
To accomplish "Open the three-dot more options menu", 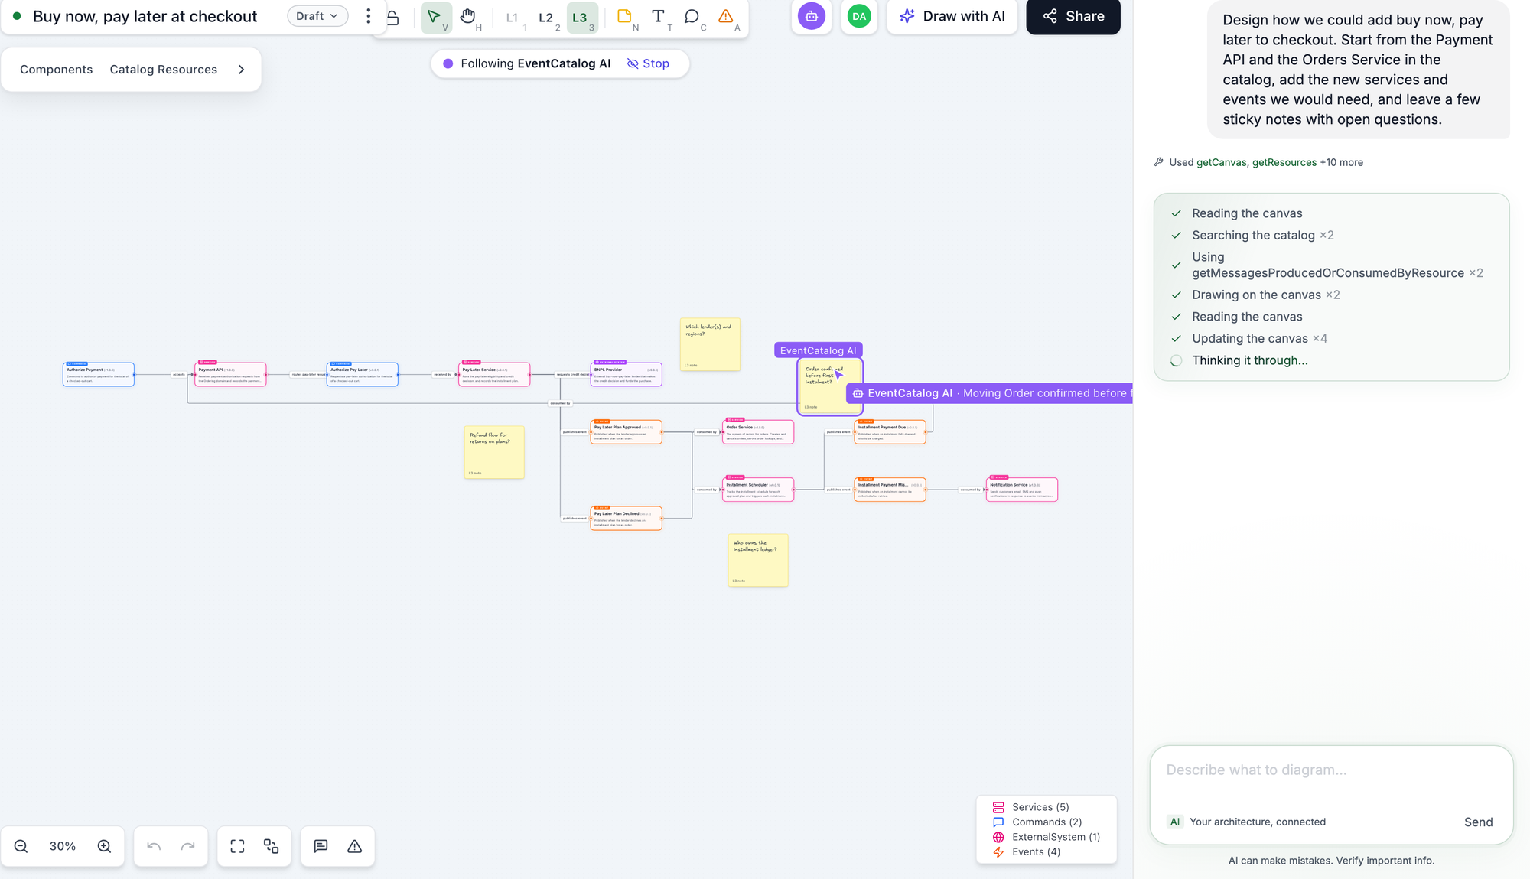I will [369, 16].
